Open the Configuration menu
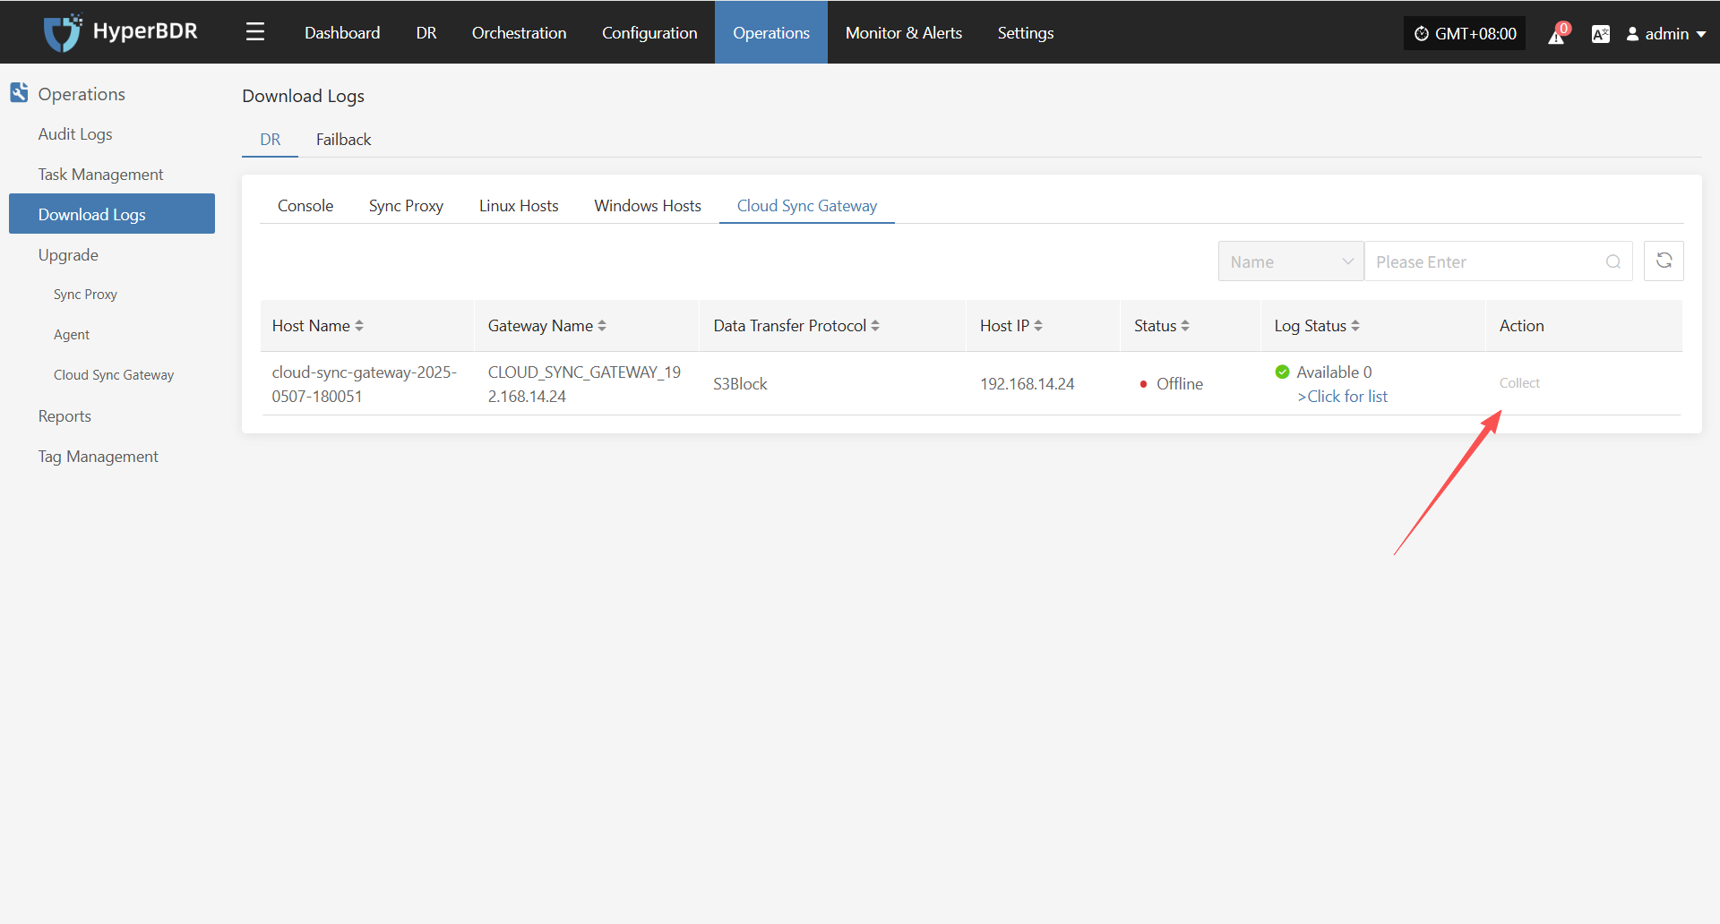Image resolution: width=1720 pixels, height=924 pixels. (649, 32)
